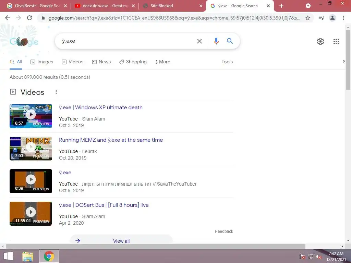Close the Site Blocked tab

click(x=201, y=6)
